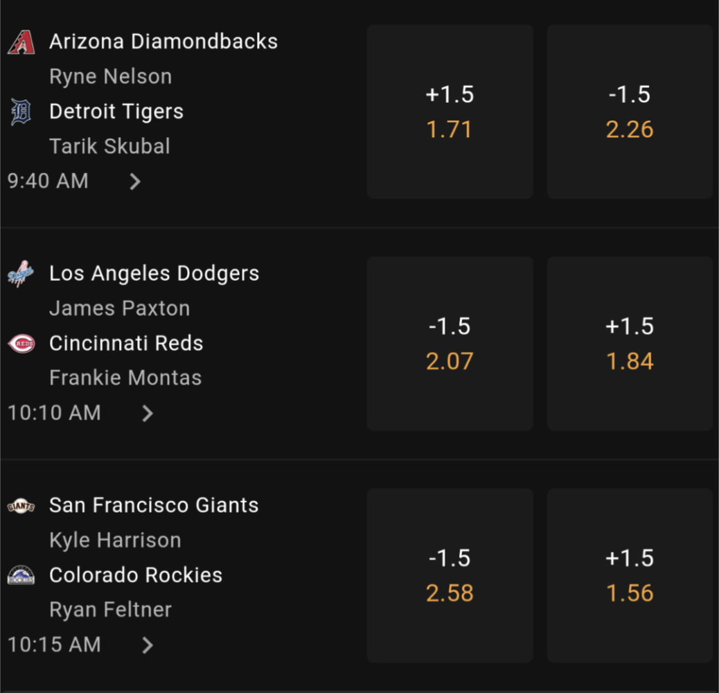Expand the 10:15 AM game details chevron
719x693 pixels.
[x=147, y=645]
